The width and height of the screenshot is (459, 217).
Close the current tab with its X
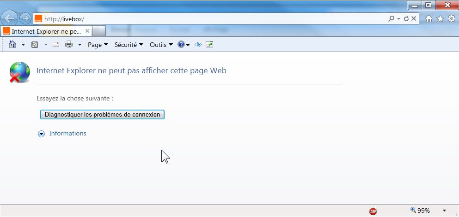(87, 31)
